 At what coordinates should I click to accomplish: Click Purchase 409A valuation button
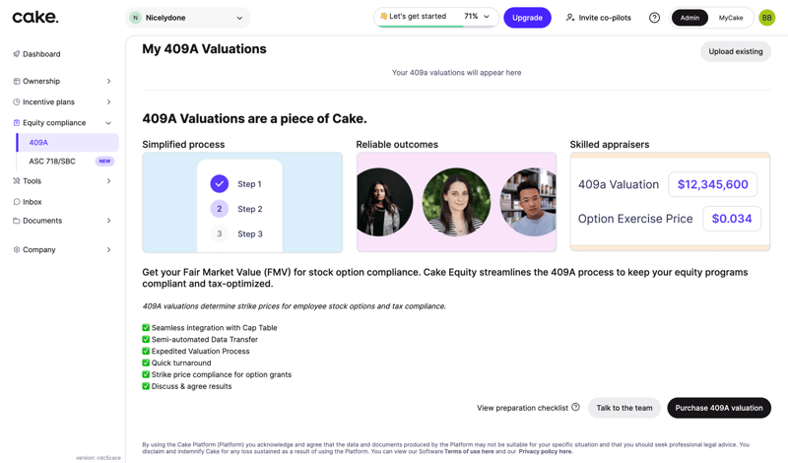pos(719,408)
